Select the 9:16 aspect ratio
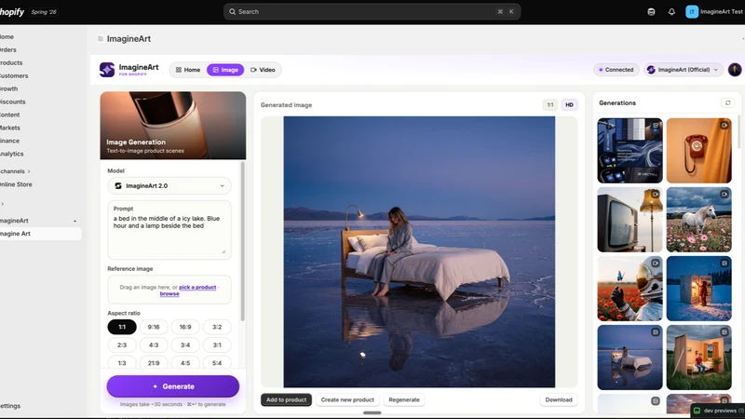This screenshot has height=419, width=745. (x=154, y=327)
